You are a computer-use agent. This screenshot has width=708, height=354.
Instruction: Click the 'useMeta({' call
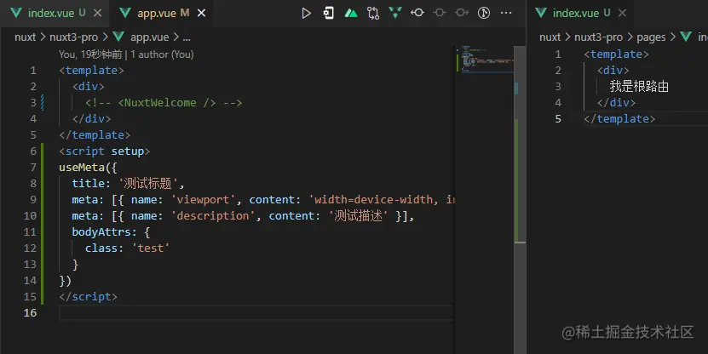click(x=88, y=168)
